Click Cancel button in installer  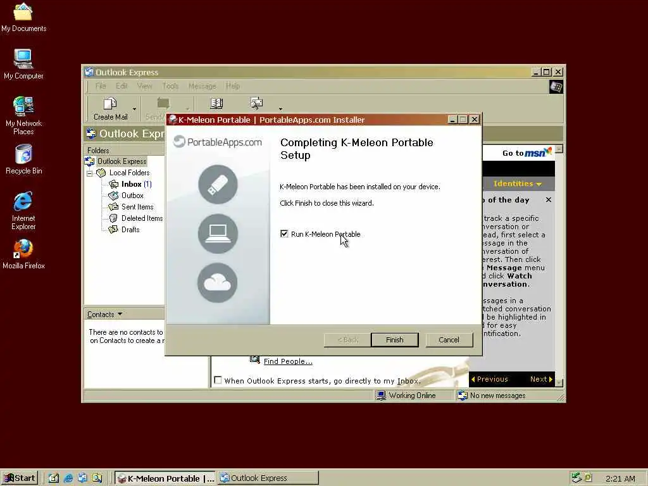pos(449,340)
